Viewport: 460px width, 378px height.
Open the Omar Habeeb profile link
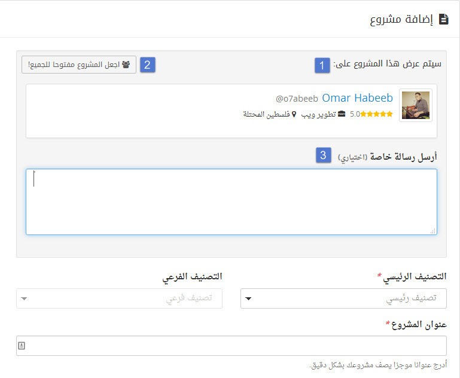point(357,98)
